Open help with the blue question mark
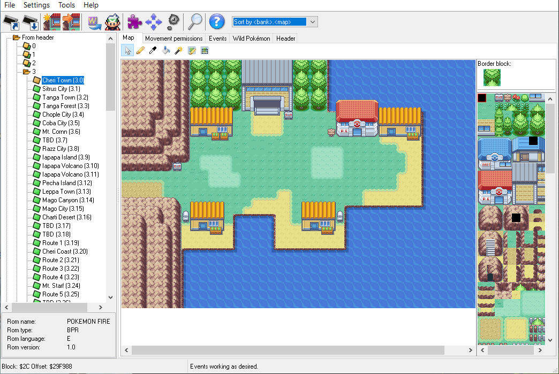 coord(217,22)
